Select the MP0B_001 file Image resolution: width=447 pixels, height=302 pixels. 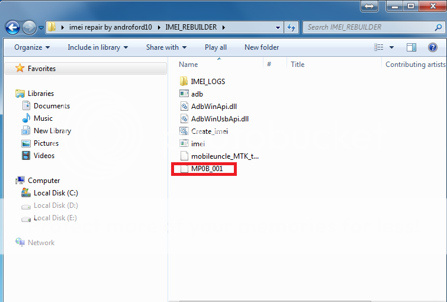click(207, 169)
